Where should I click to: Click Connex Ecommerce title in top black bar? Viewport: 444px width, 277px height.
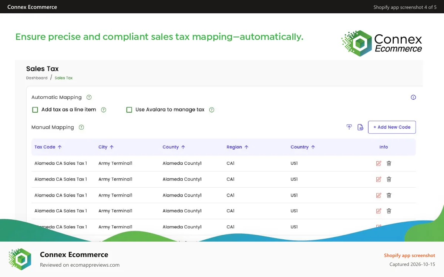pos(32,7)
